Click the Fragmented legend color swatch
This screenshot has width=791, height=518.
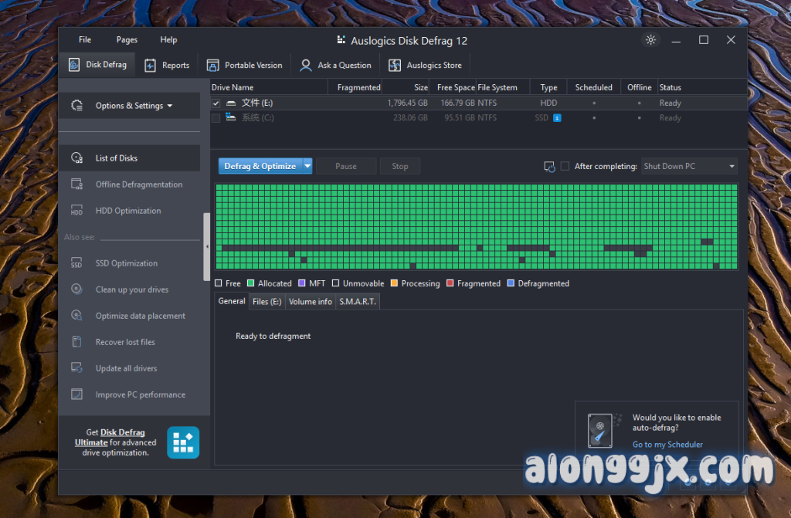pos(450,283)
